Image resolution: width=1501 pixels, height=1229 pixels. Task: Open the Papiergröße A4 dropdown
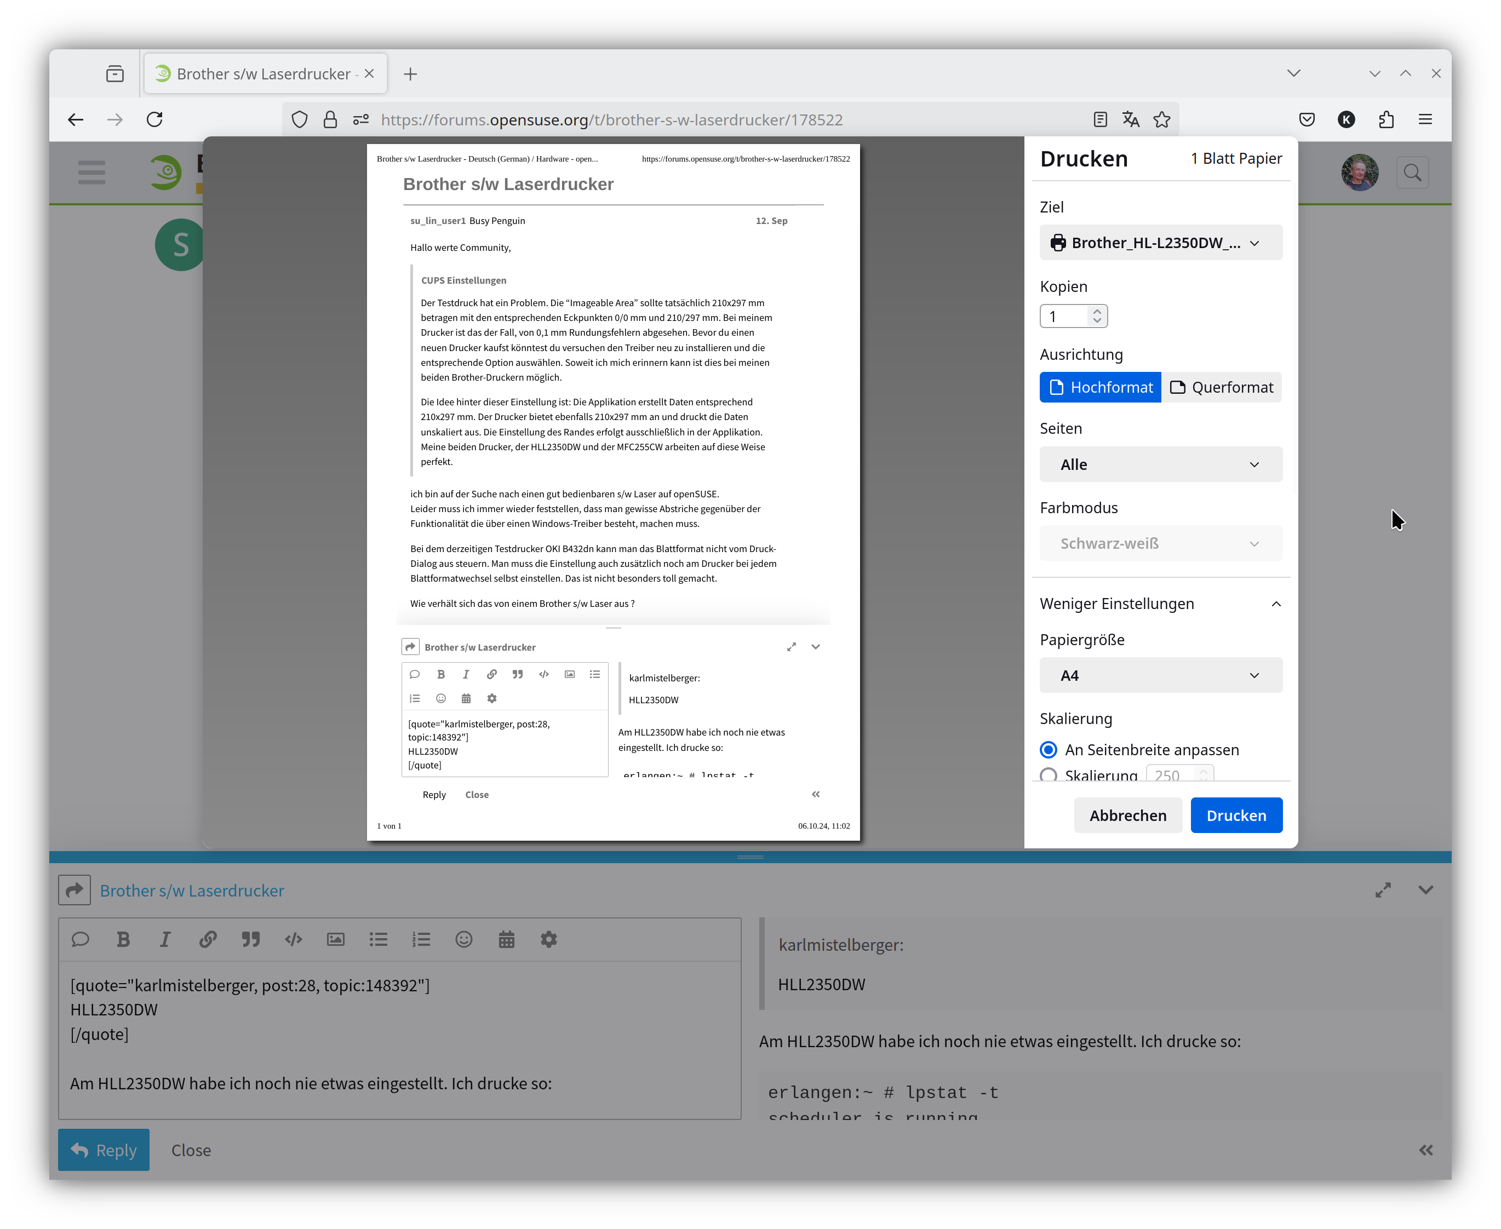point(1160,675)
